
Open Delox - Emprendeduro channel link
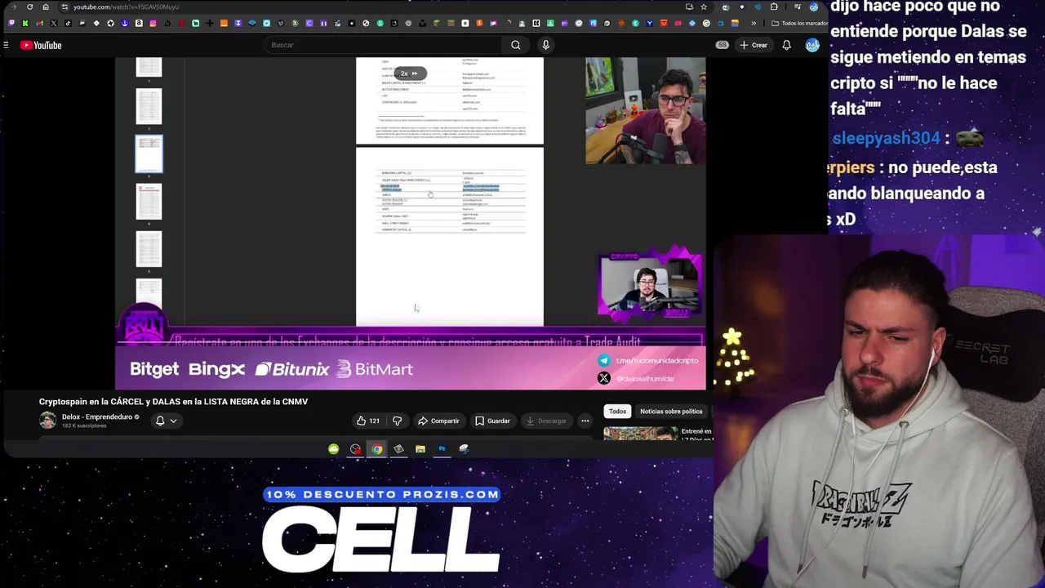[97, 416]
